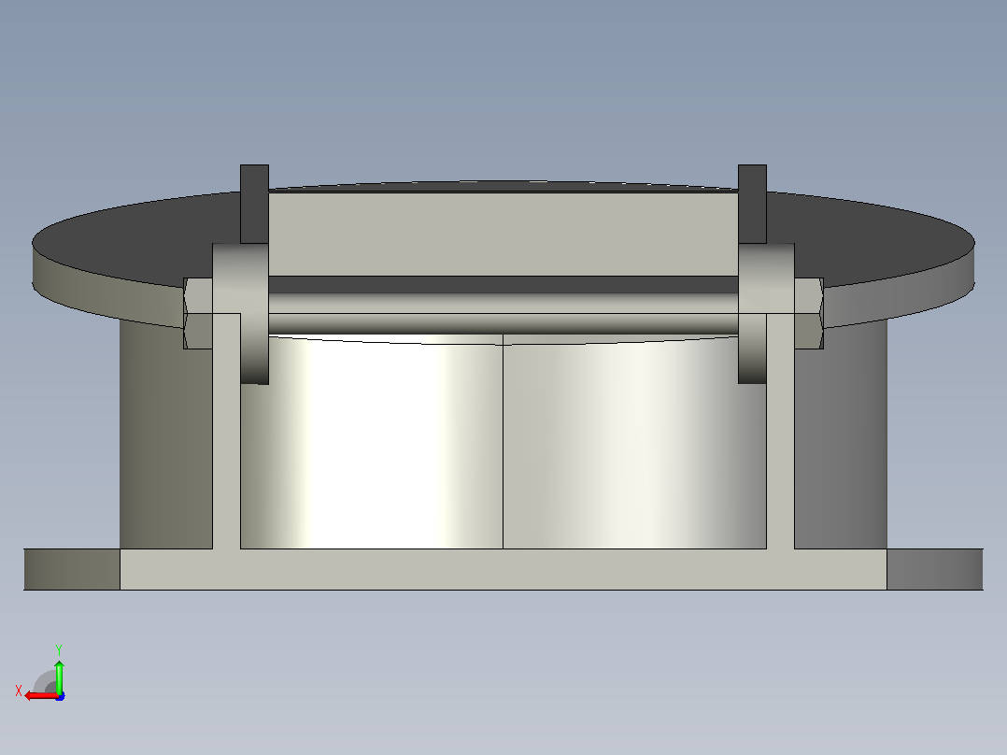This screenshot has height=755, width=1007.
Task: Select the flat base plate at the model's bottom
Action: (x=503, y=569)
